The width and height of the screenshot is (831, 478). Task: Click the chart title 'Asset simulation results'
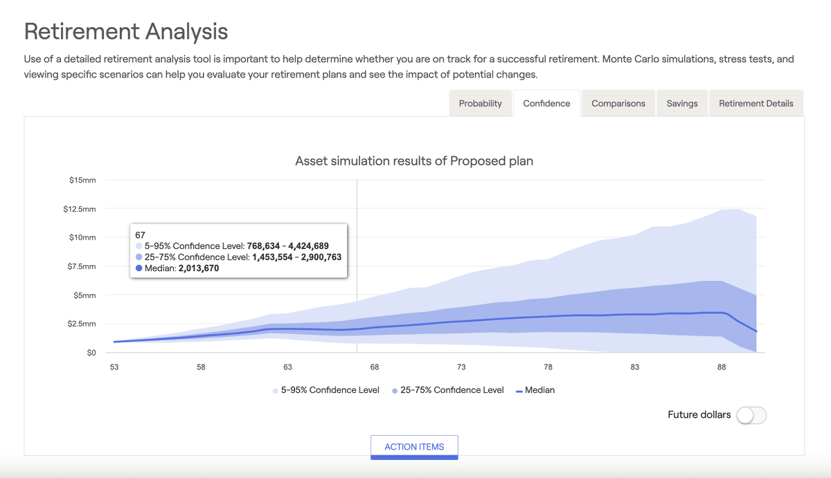pos(414,161)
